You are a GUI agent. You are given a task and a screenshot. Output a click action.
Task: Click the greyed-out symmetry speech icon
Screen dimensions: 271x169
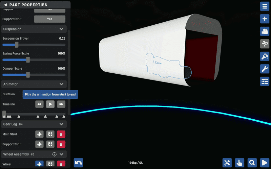[265, 44]
